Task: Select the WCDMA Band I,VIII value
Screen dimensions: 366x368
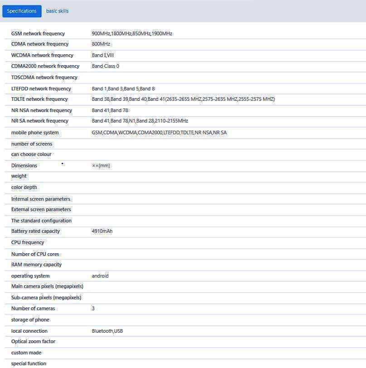Action: click(x=103, y=55)
